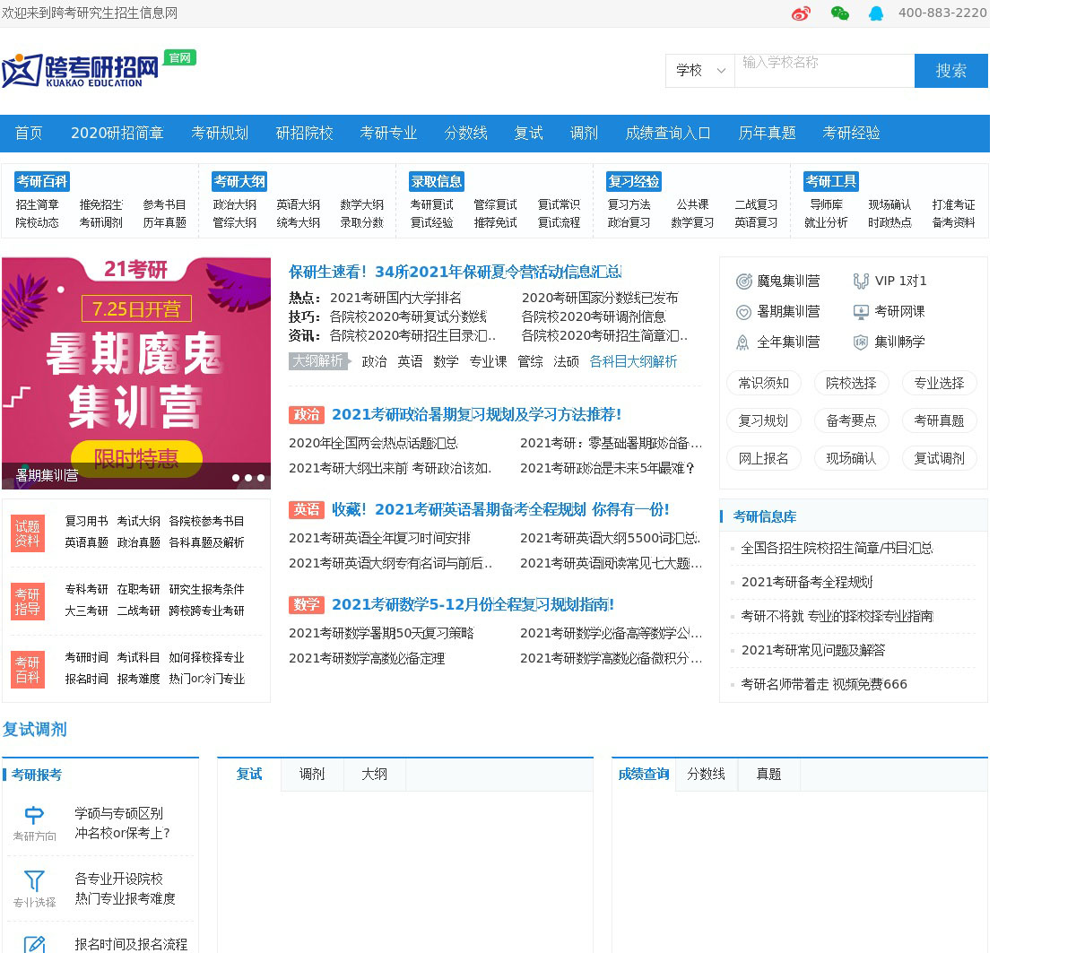Type in the school name search field

pos(823,71)
